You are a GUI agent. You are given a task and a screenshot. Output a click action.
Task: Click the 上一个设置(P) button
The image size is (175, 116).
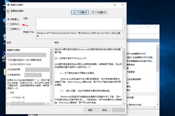click(80, 12)
